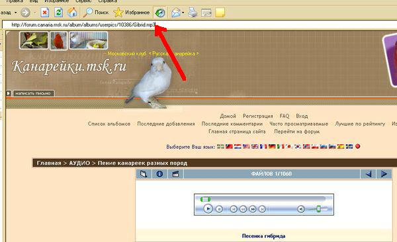Open the caged bird header thumbnail
397x242 pixels.
coord(89,40)
